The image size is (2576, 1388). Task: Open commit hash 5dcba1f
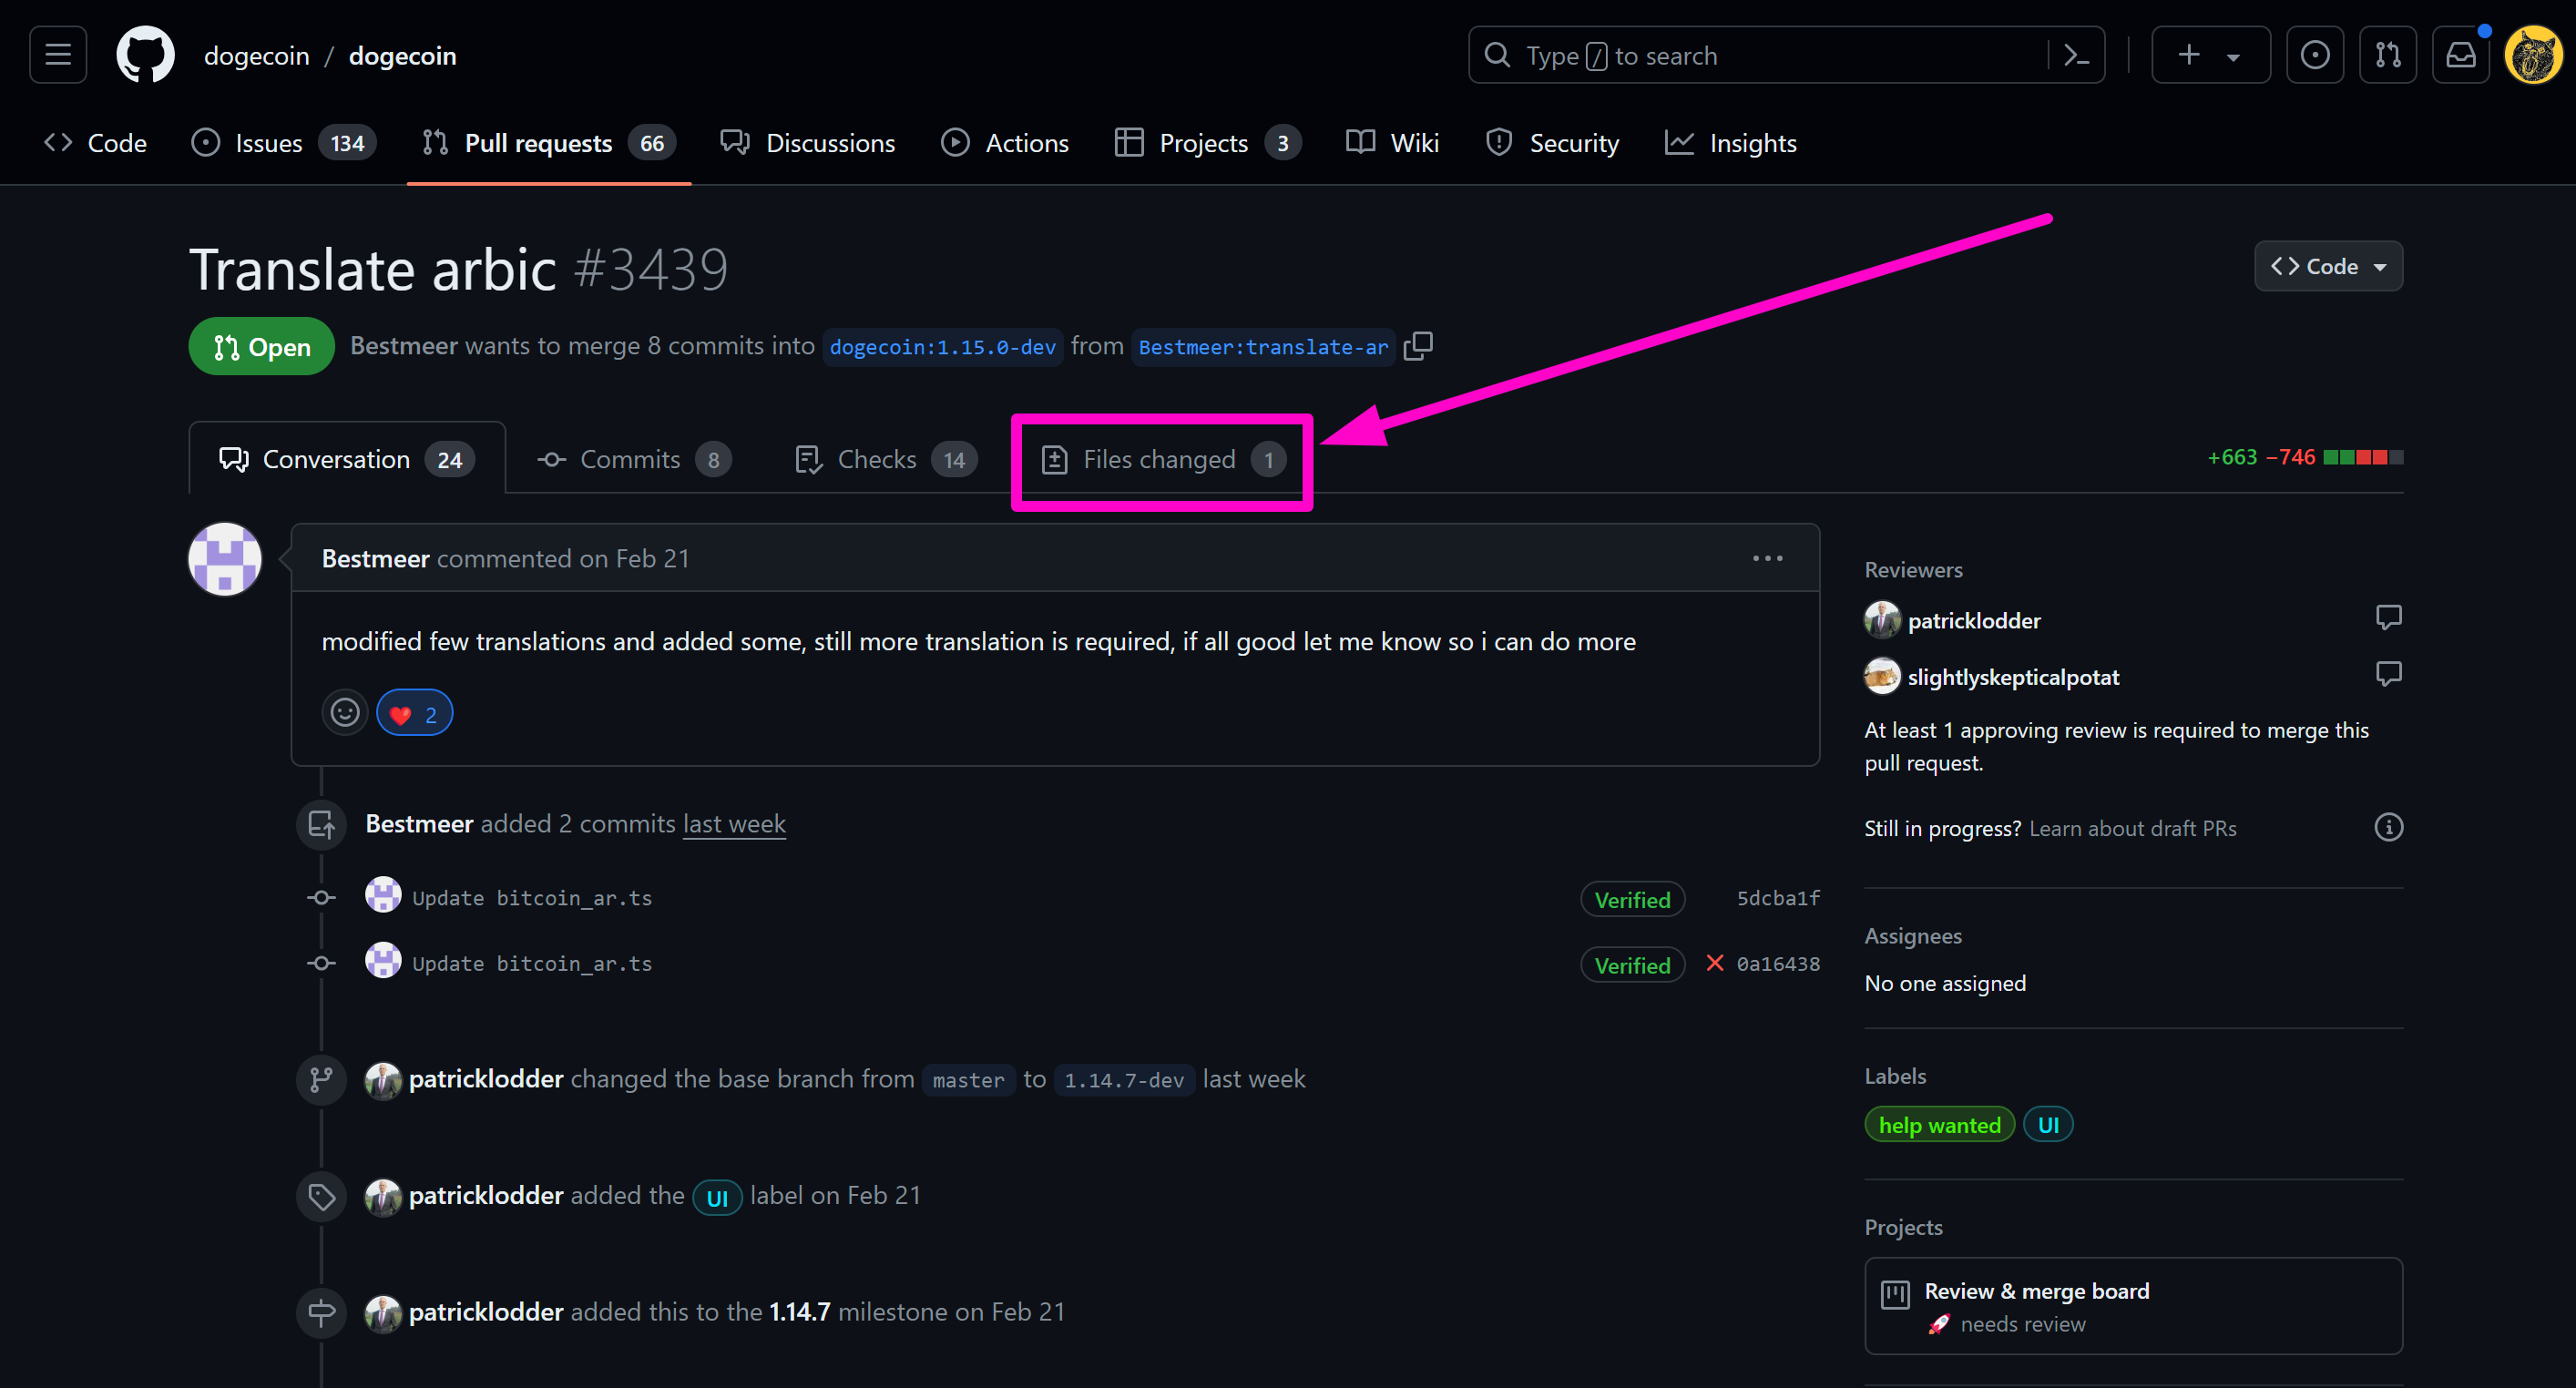[1778, 898]
